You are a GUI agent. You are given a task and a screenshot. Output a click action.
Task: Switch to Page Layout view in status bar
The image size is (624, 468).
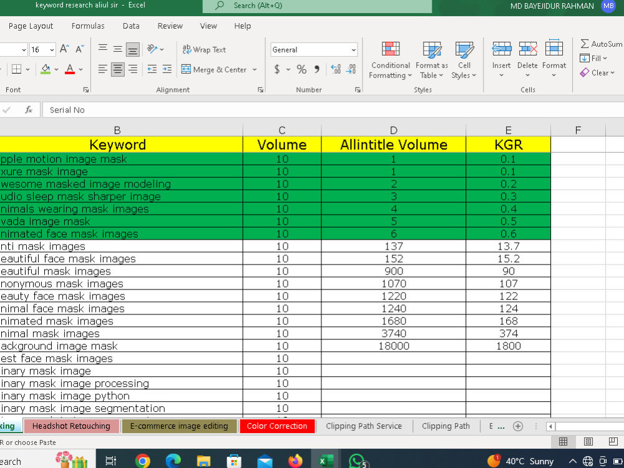coord(588,441)
